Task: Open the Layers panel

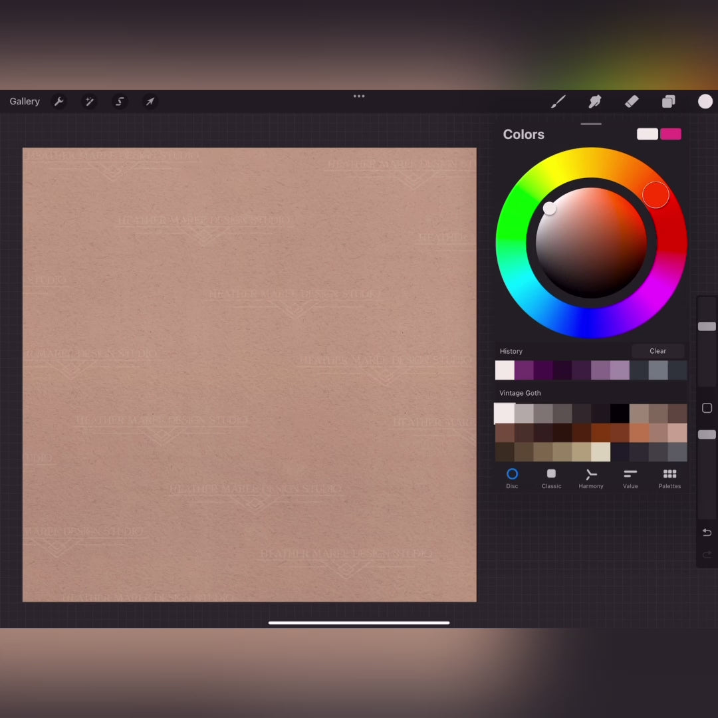Action: [668, 102]
